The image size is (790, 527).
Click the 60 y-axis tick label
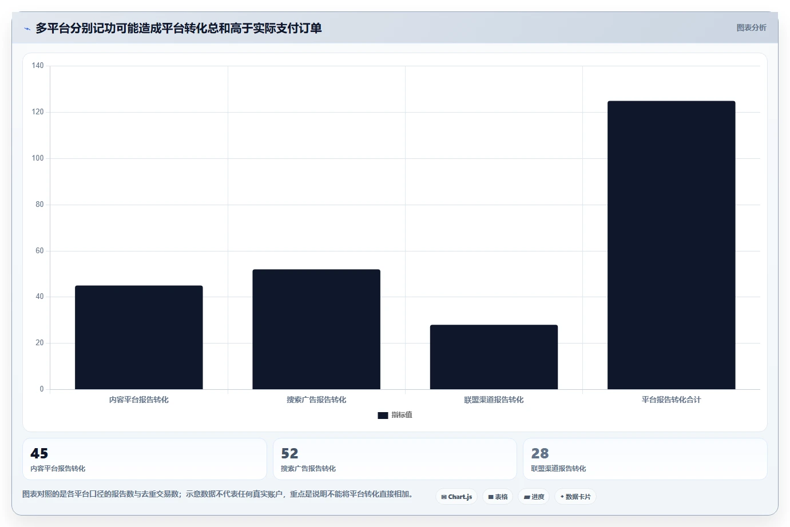[39, 251]
